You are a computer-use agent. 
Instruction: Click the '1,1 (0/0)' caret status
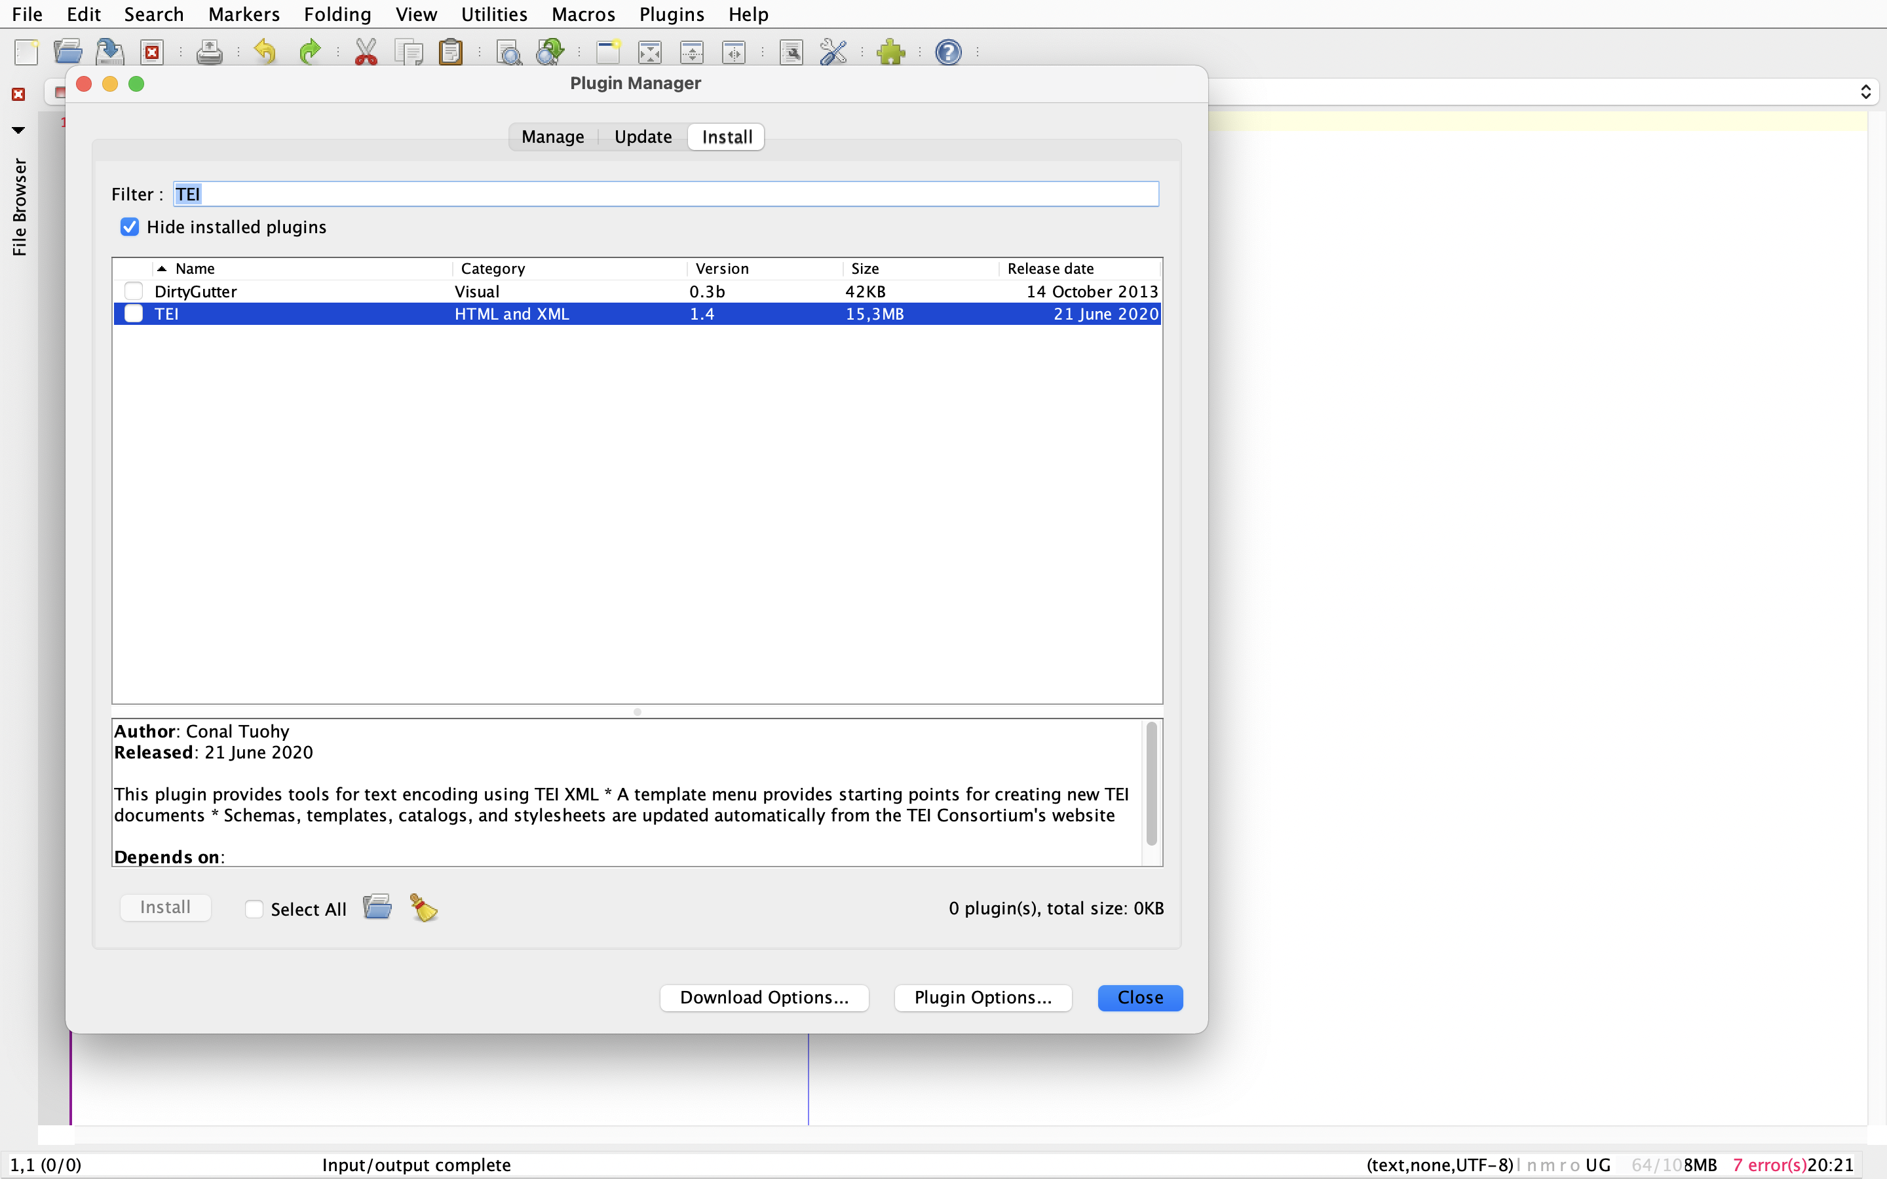[45, 1165]
